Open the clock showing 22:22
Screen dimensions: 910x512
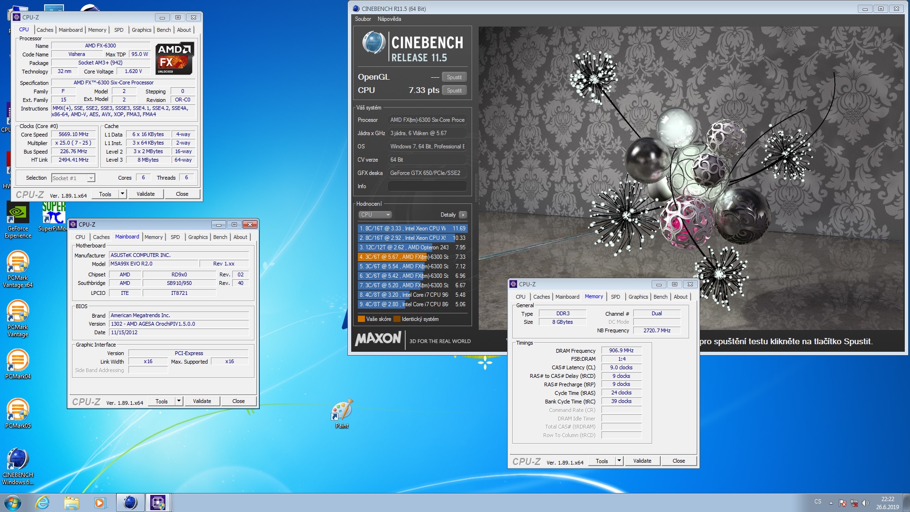[887, 503]
